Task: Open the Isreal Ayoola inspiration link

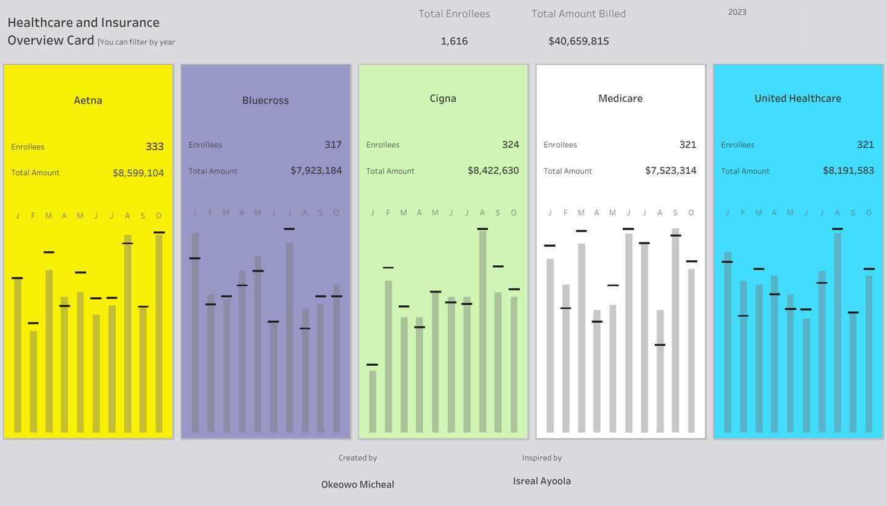Action: point(541,481)
